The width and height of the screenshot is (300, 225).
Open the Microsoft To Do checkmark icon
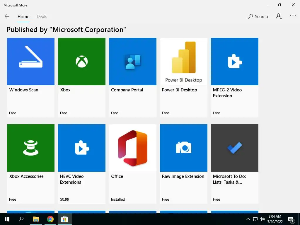[235, 148]
